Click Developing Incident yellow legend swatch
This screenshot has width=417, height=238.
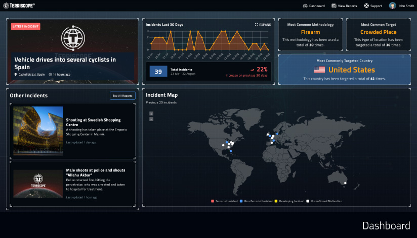click(276, 201)
